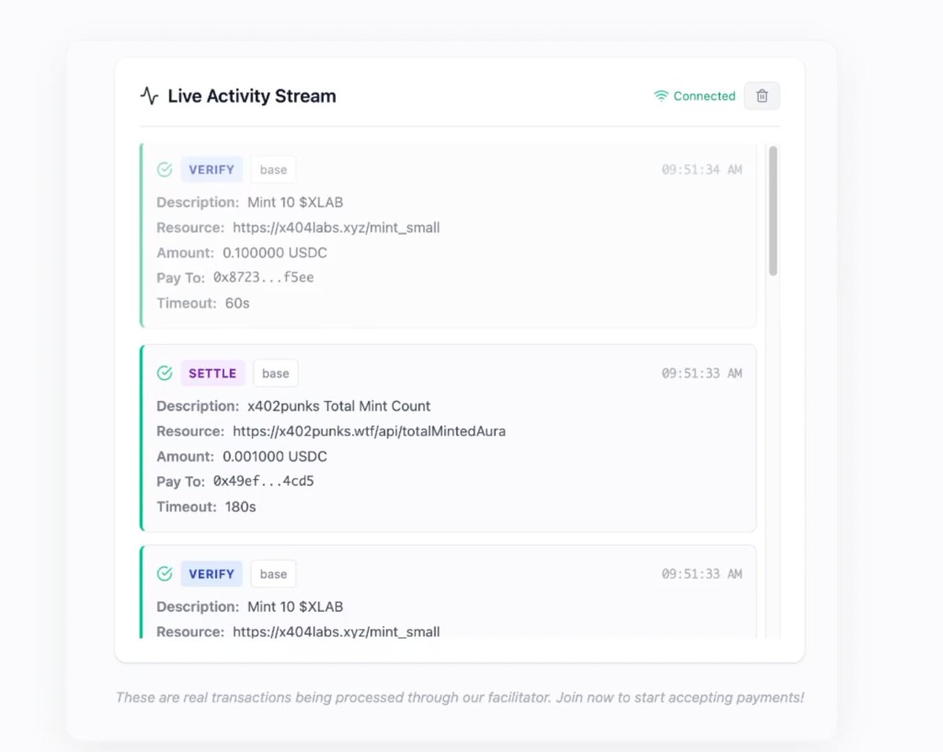Expand the bottom VERIFY card's base selector
Viewport: 943px width, 752px height.
point(273,573)
